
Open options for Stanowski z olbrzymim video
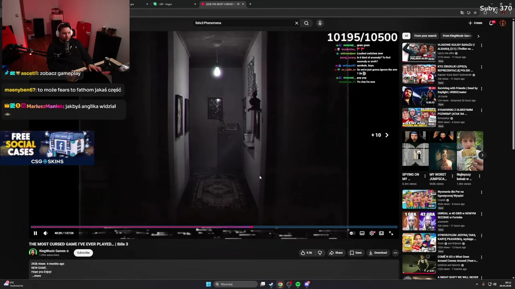481,110
